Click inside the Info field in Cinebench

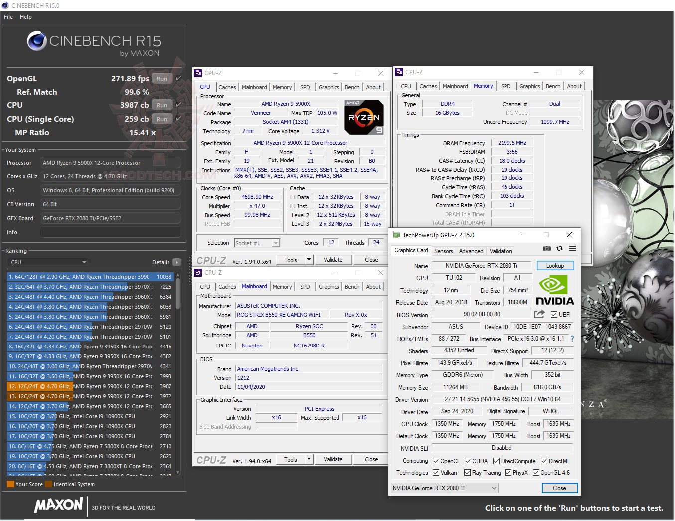click(x=110, y=232)
